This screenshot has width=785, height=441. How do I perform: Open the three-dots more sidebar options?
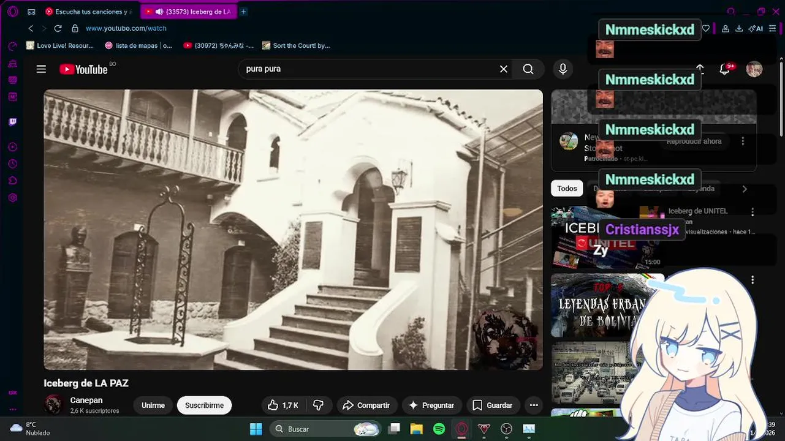point(12,409)
